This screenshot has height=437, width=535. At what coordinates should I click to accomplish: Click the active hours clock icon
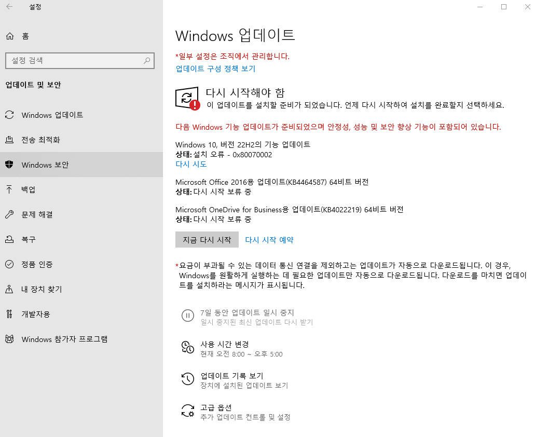(188, 347)
